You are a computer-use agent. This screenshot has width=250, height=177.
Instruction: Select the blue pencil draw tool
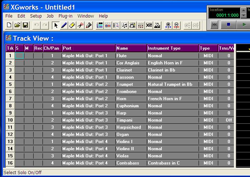point(64,25)
